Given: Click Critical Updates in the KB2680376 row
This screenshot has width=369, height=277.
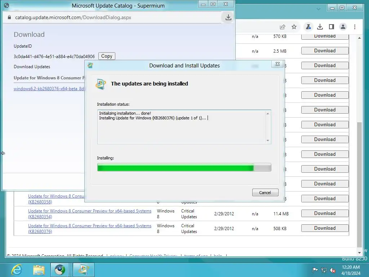Looking at the screenshot, I should pyautogui.click(x=189, y=228).
